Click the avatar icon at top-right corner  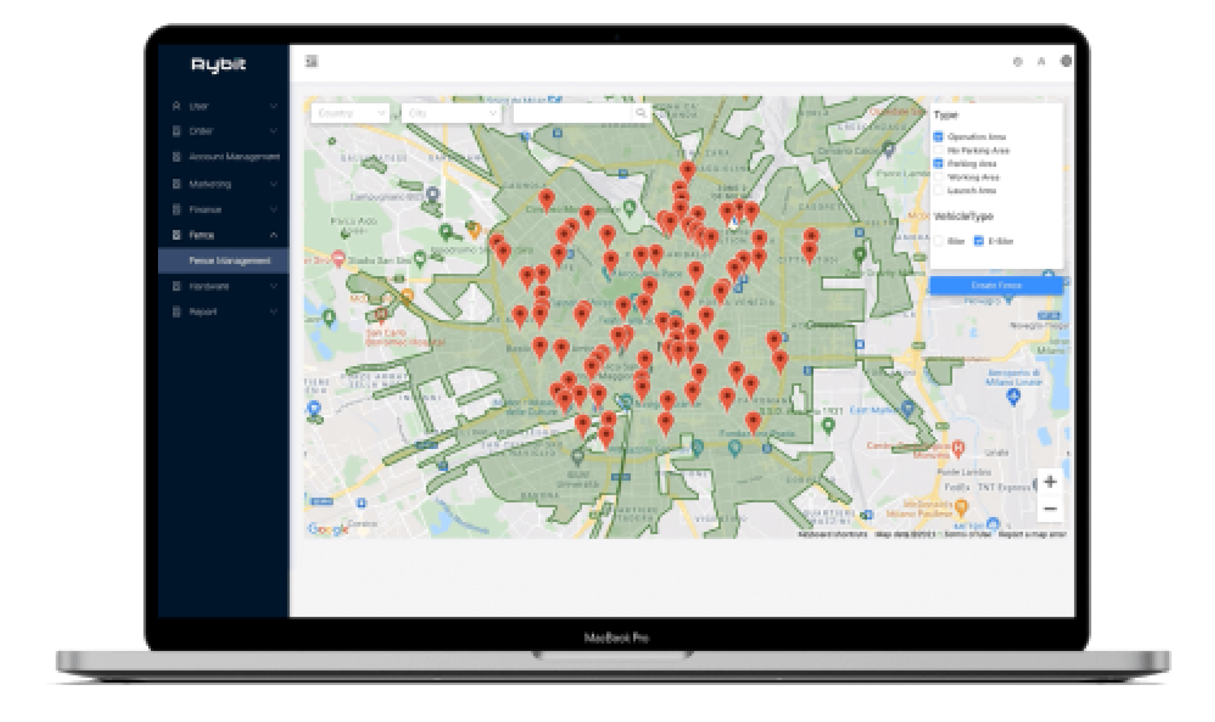point(1066,61)
